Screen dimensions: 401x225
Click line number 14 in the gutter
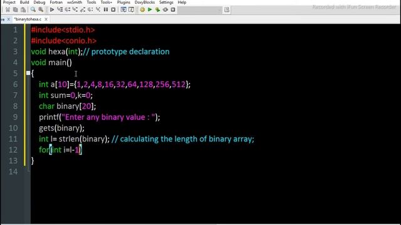click(x=13, y=172)
